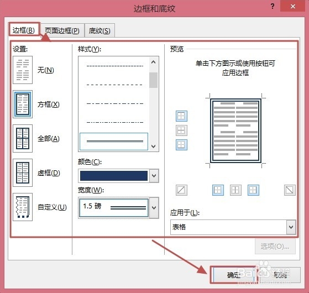
Task: Close the 边框和底纹 dialog
Action: click(293, 6)
